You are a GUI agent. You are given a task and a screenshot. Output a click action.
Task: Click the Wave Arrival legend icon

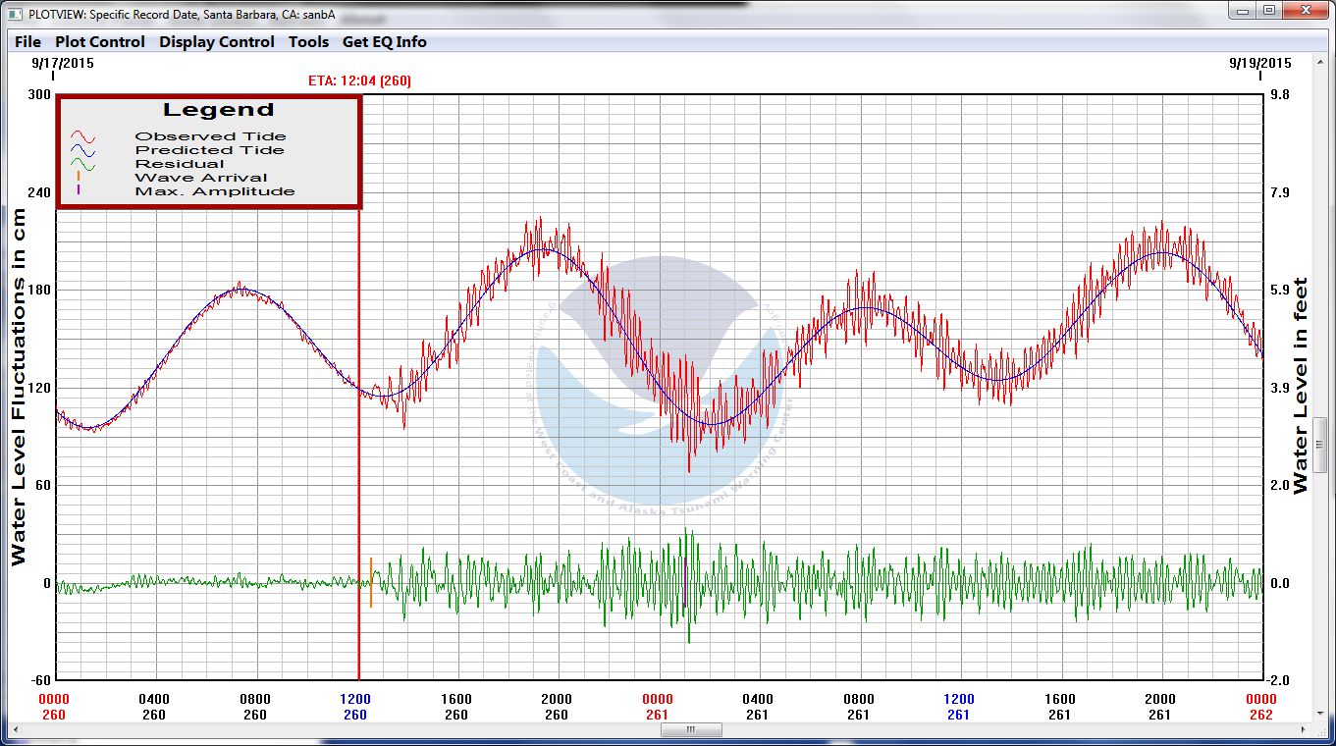78,178
